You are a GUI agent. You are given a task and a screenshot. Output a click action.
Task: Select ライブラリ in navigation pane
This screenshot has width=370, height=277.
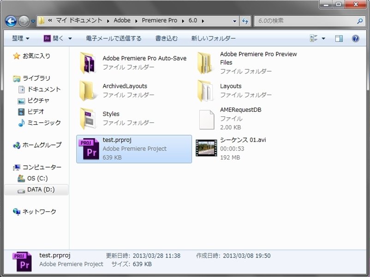pyautogui.click(x=36, y=78)
